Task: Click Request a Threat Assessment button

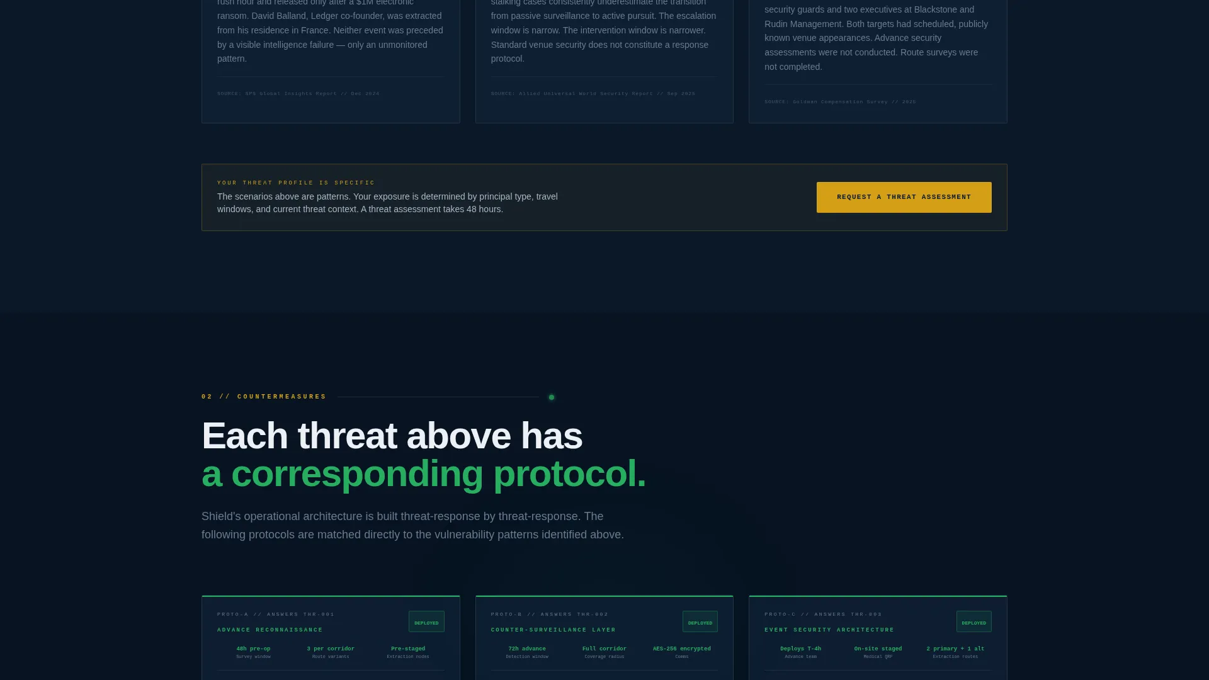Action: tap(904, 197)
